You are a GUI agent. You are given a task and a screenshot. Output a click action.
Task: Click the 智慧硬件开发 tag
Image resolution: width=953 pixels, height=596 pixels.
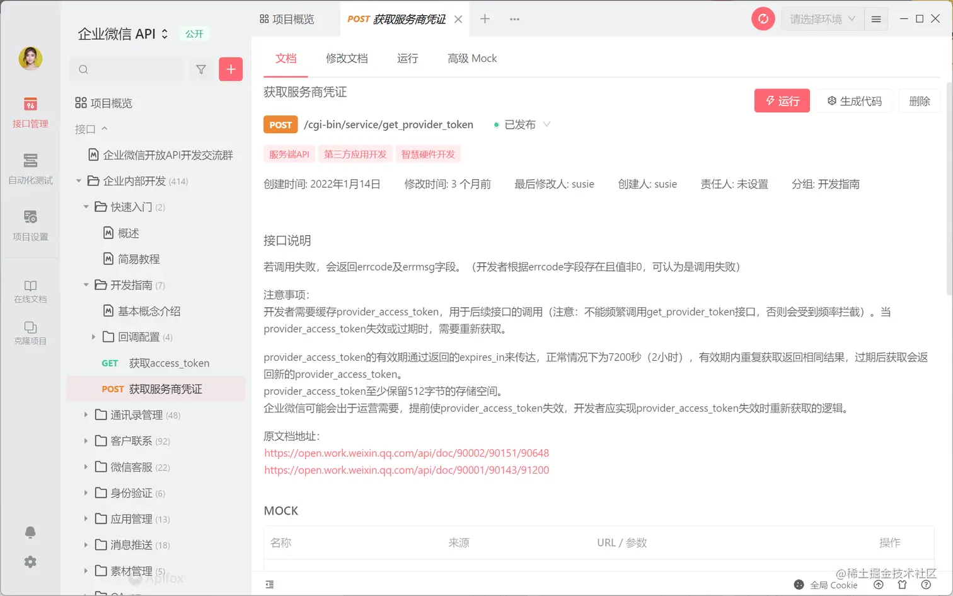point(428,154)
